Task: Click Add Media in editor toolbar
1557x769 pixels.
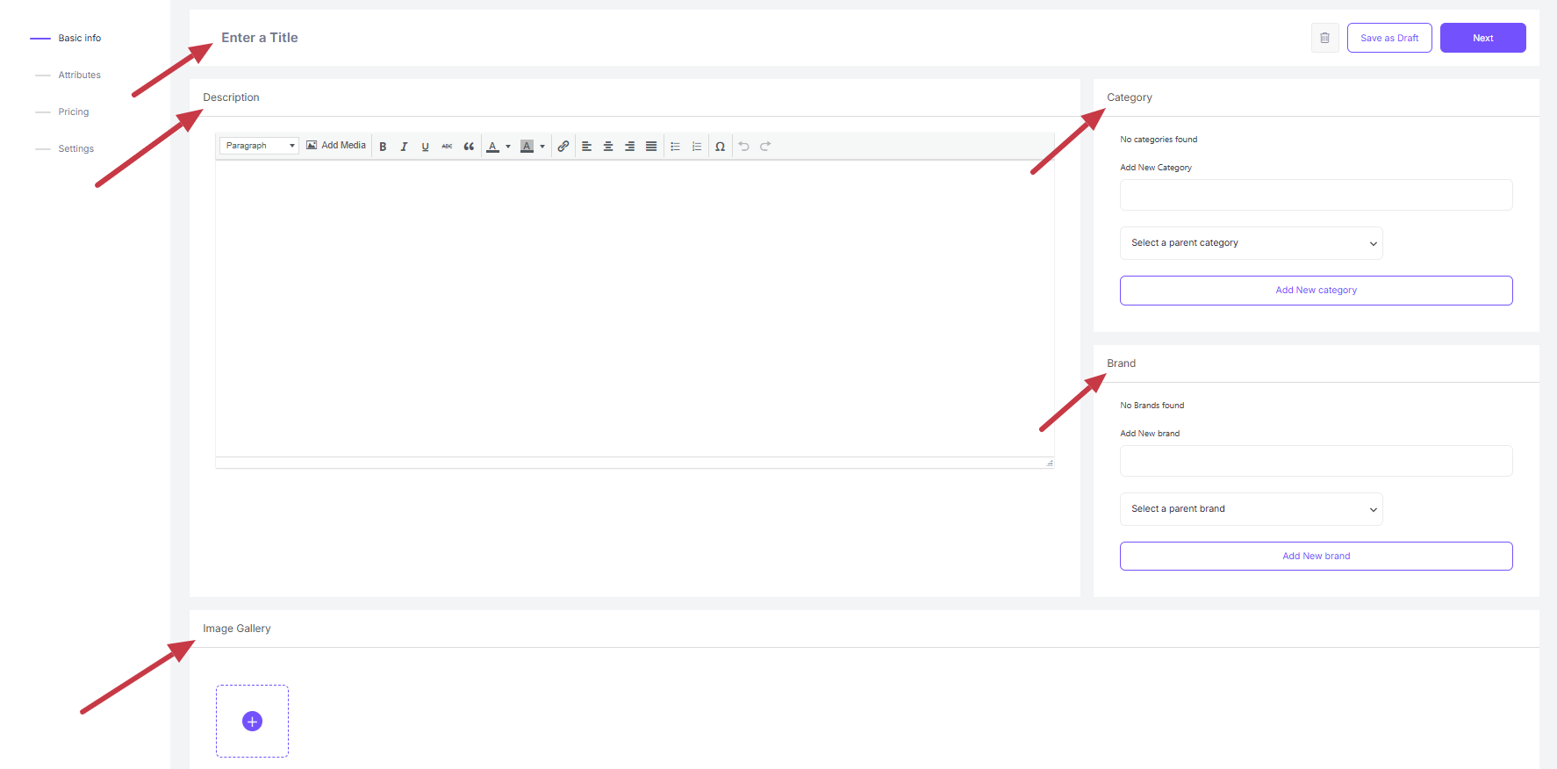Action: point(336,146)
